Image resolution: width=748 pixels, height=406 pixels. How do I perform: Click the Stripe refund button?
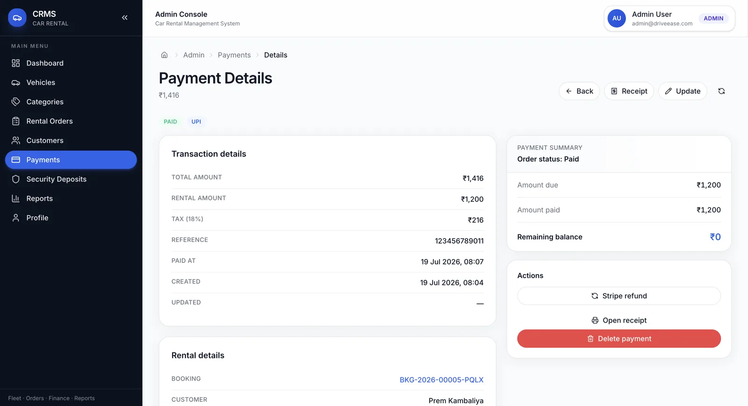coord(619,296)
